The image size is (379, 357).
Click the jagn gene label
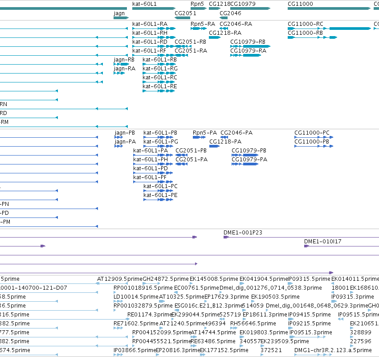click(x=119, y=13)
